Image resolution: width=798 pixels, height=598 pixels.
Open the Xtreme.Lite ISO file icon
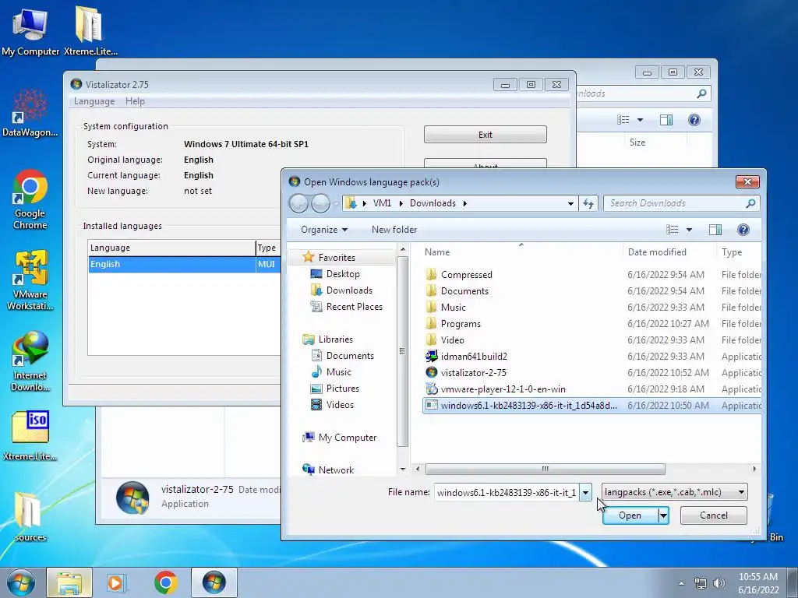coord(30,436)
